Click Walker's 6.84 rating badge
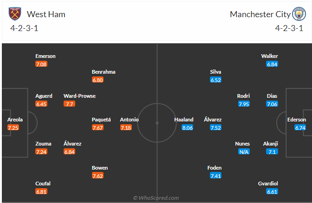Screen dimensions: 312x203 (x=272, y=64)
